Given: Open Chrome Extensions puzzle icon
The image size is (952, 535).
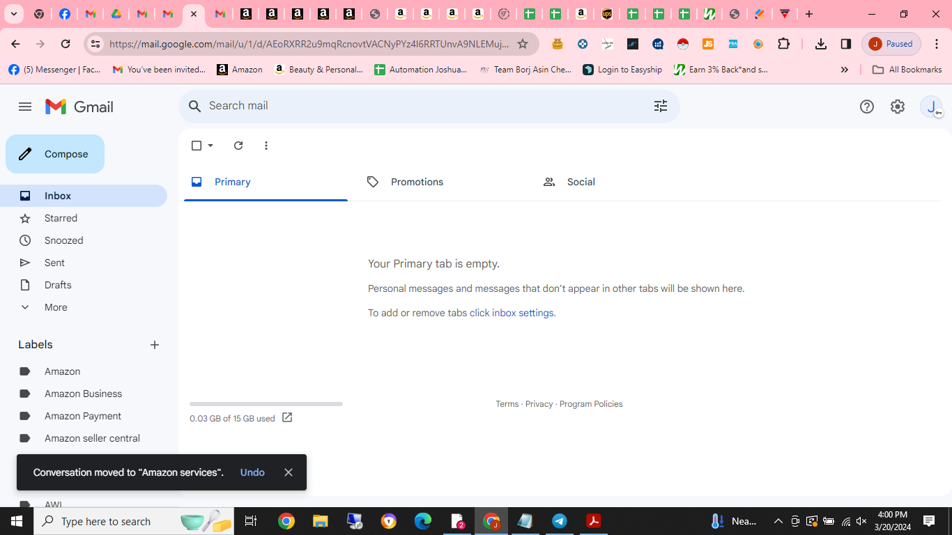Looking at the screenshot, I should (784, 44).
